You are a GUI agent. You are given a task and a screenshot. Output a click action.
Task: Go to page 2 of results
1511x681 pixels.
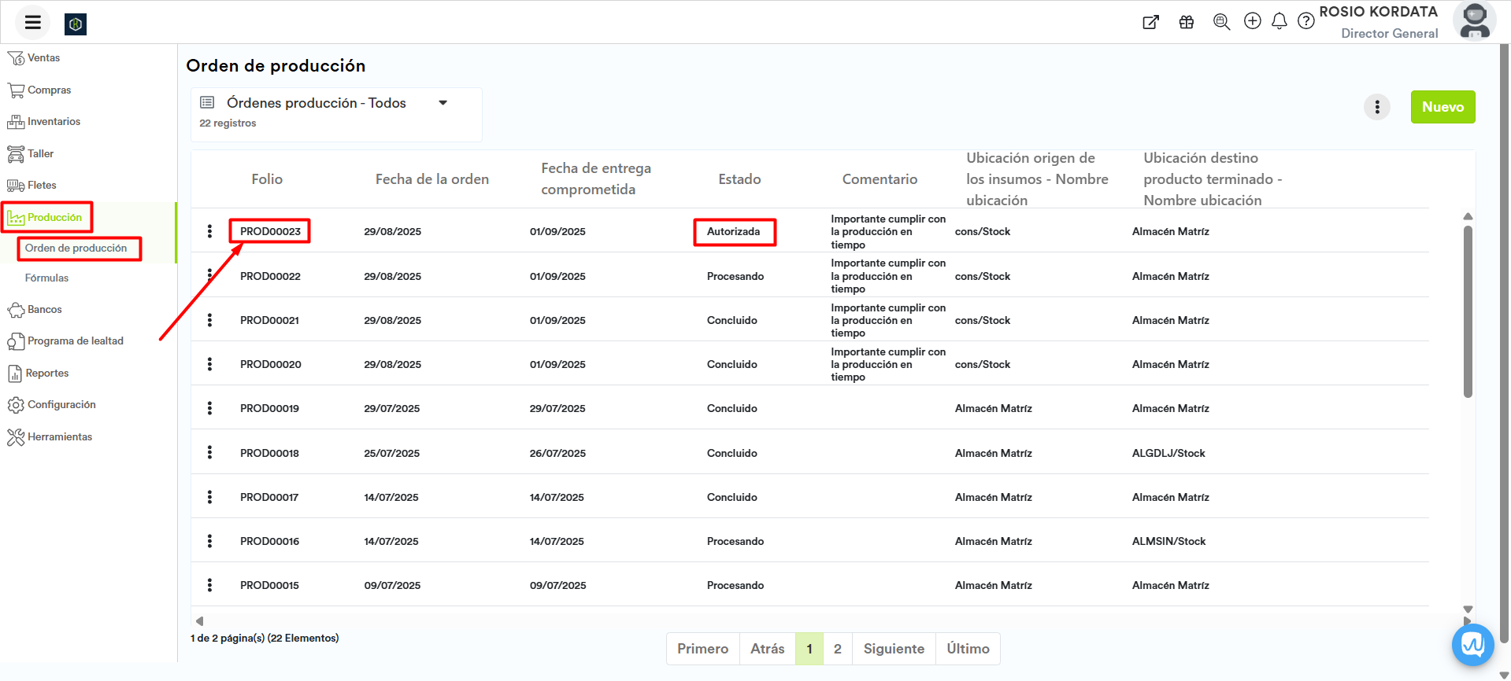tap(837, 649)
